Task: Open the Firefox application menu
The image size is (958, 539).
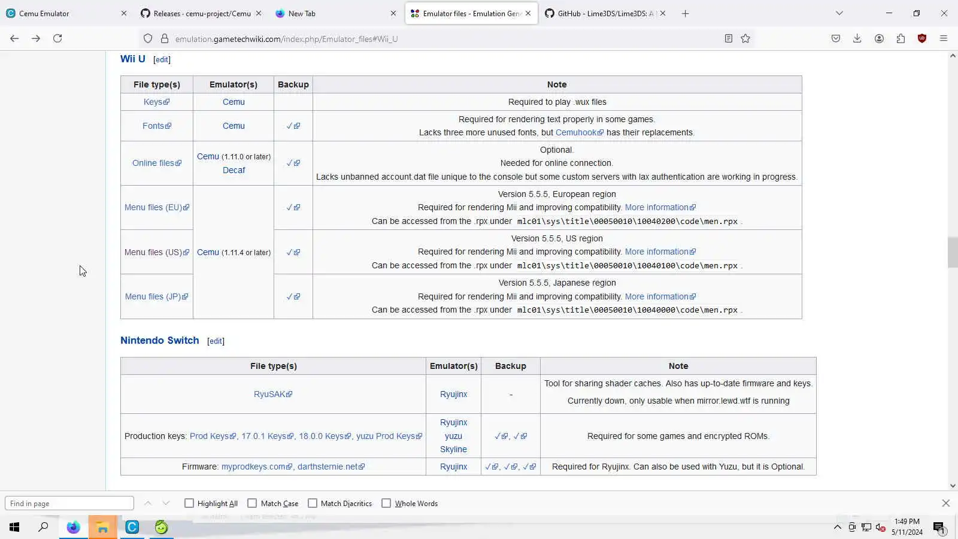Action: 944,38
